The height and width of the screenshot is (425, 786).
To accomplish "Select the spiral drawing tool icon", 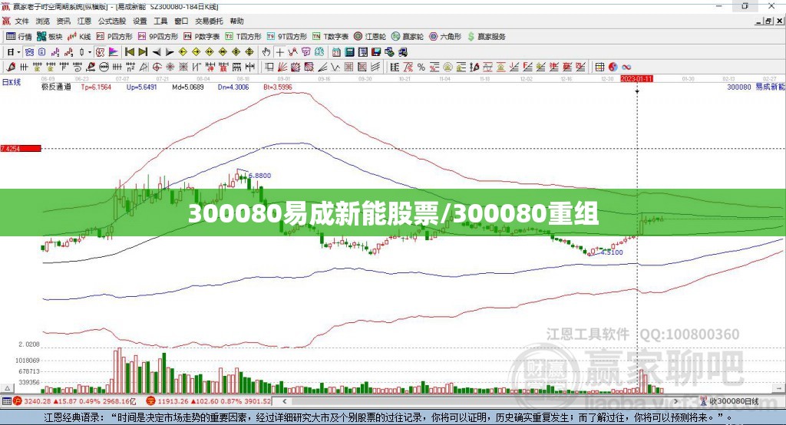I will [x=78, y=68].
